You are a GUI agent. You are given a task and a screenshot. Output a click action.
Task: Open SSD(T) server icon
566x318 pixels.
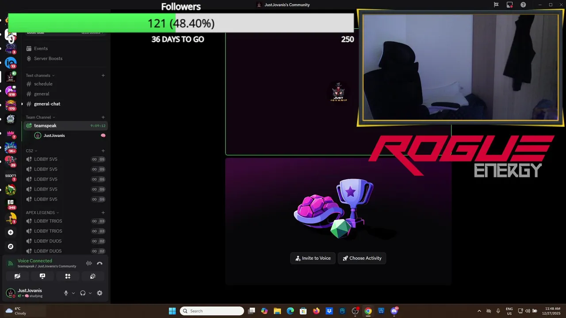[x=11, y=176]
